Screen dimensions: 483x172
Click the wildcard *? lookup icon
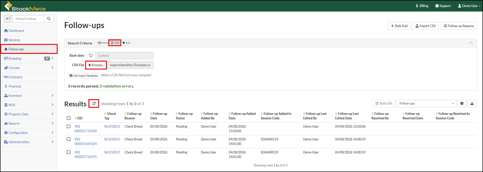pyautogui.click(x=8, y=19)
